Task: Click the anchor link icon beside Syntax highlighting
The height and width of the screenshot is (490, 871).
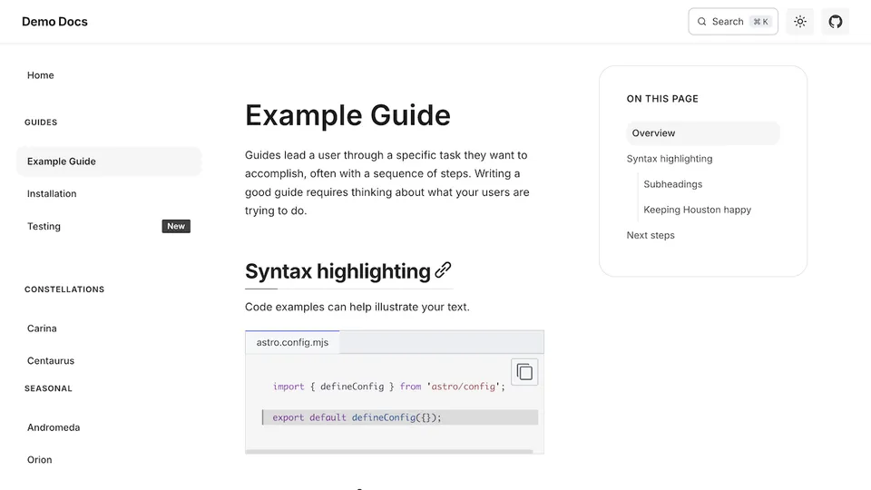Action: click(443, 269)
